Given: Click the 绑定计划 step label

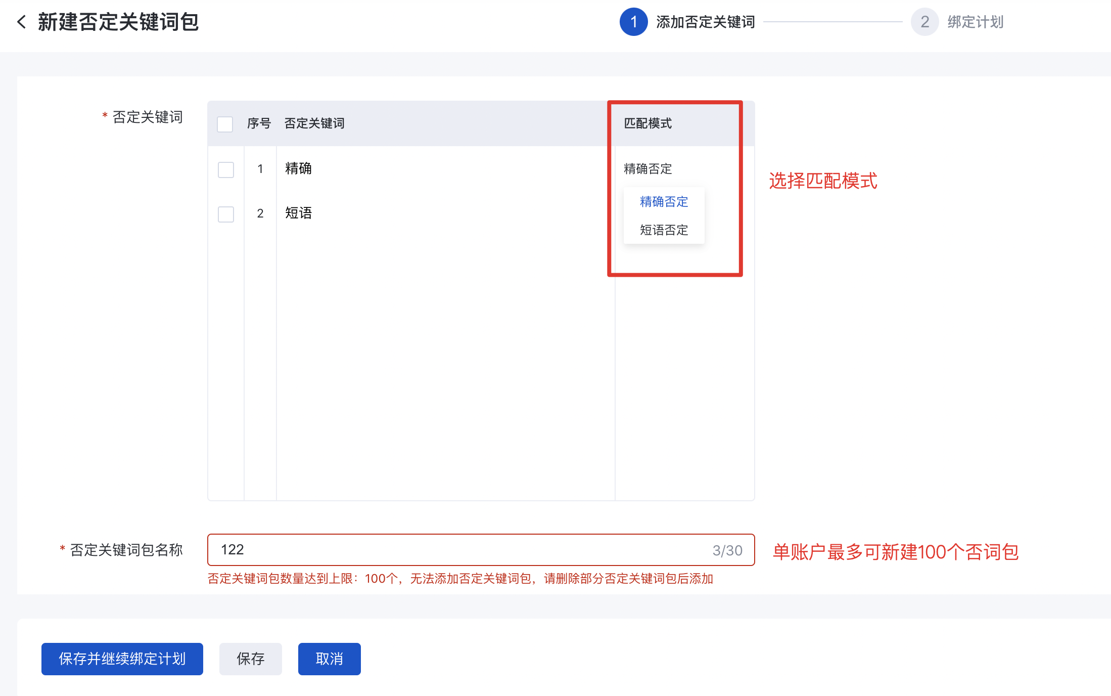Looking at the screenshot, I should tap(975, 22).
